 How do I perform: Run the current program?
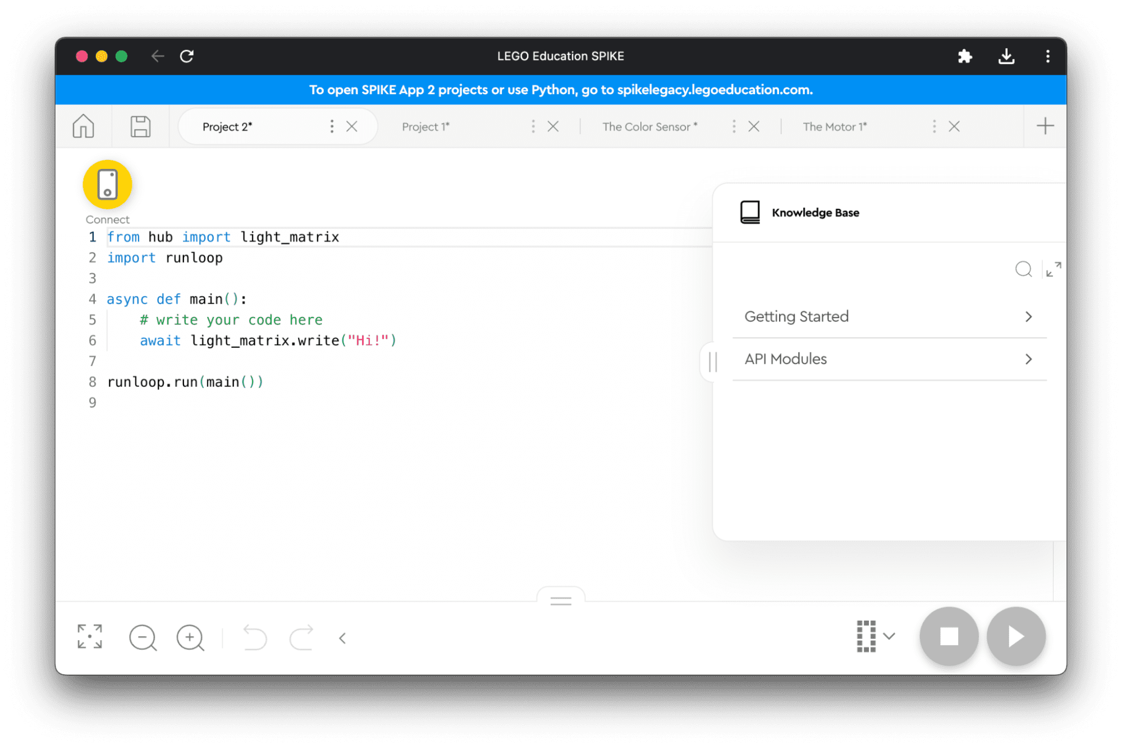[1016, 635]
